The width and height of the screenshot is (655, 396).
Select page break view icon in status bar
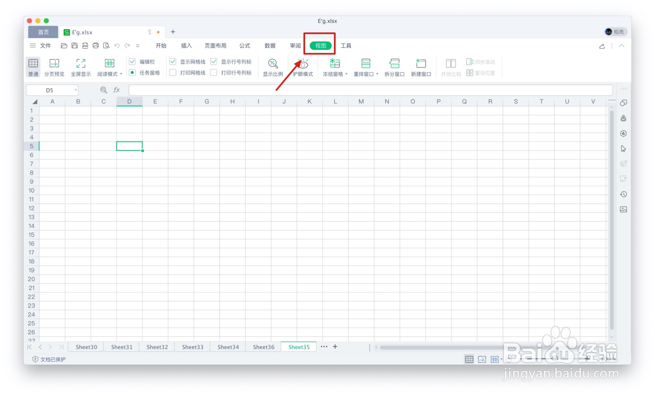[482, 359]
